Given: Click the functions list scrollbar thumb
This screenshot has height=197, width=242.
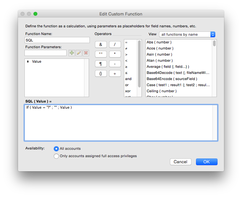Looking at the screenshot, I should point(214,43).
